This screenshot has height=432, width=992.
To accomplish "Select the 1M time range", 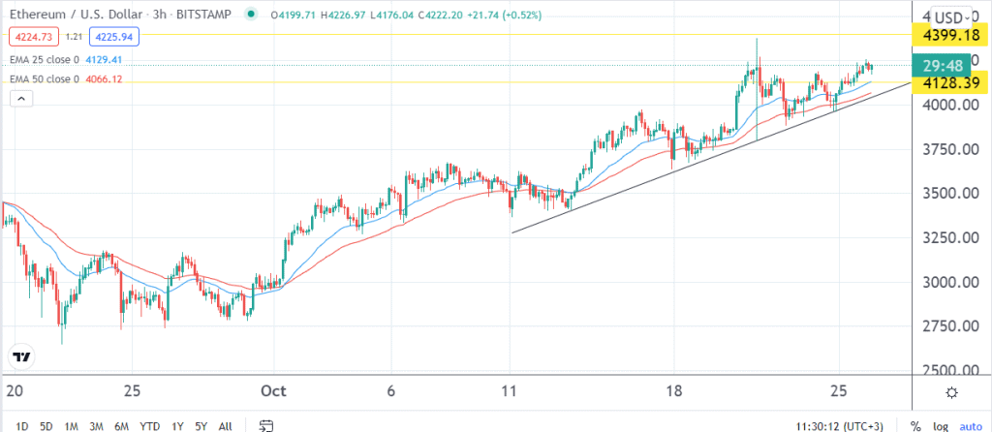I will coord(71,426).
